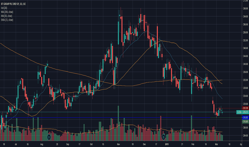
Task: Click the 244.00 price axis value
Action: pos(246,56)
